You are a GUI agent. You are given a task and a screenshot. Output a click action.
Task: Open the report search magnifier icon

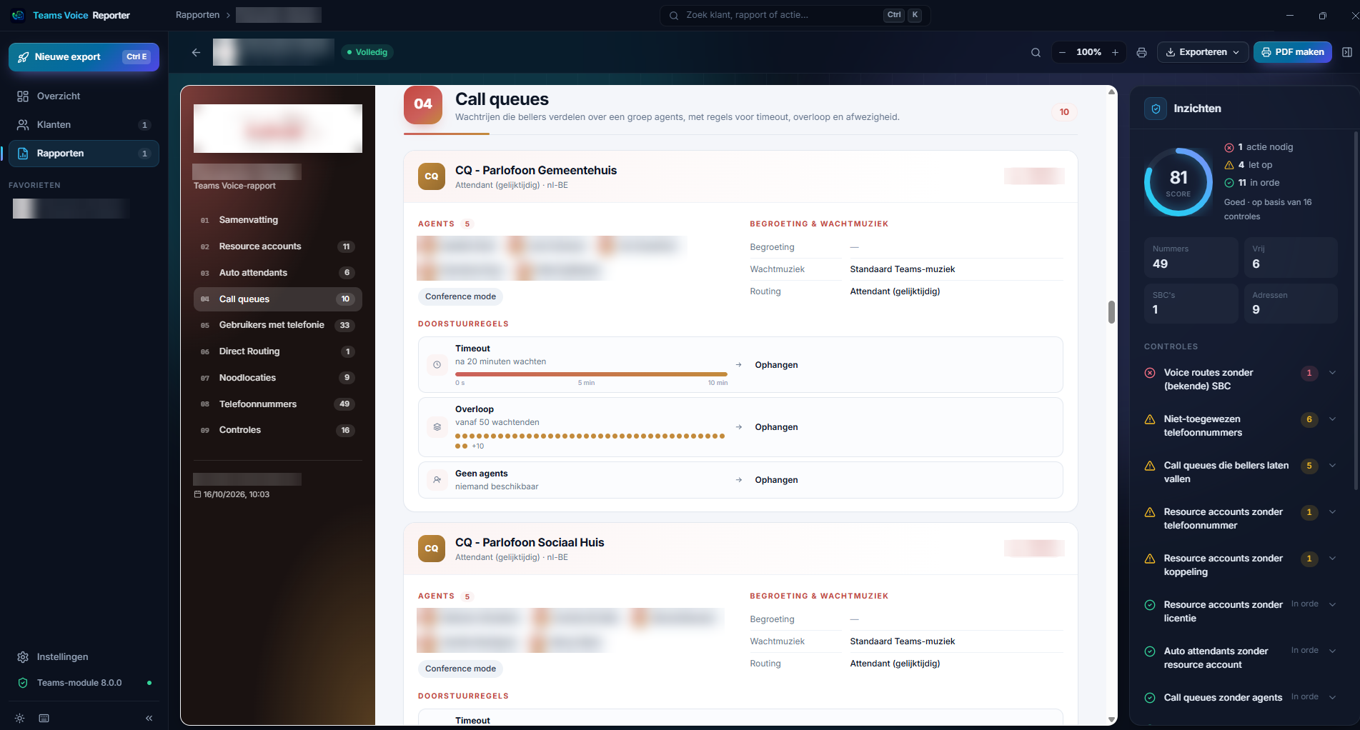pyautogui.click(x=1036, y=52)
